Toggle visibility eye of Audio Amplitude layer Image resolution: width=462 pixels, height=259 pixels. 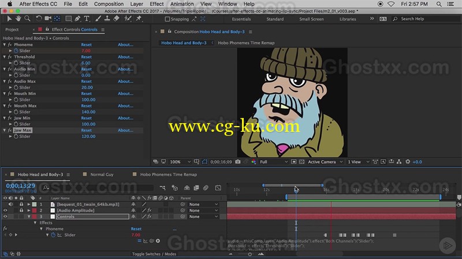pyautogui.click(x=5, y=210)
